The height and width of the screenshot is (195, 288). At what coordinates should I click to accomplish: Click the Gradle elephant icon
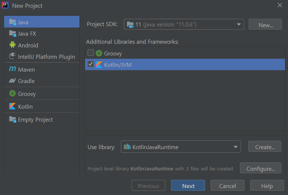click(x=13, y=80)
